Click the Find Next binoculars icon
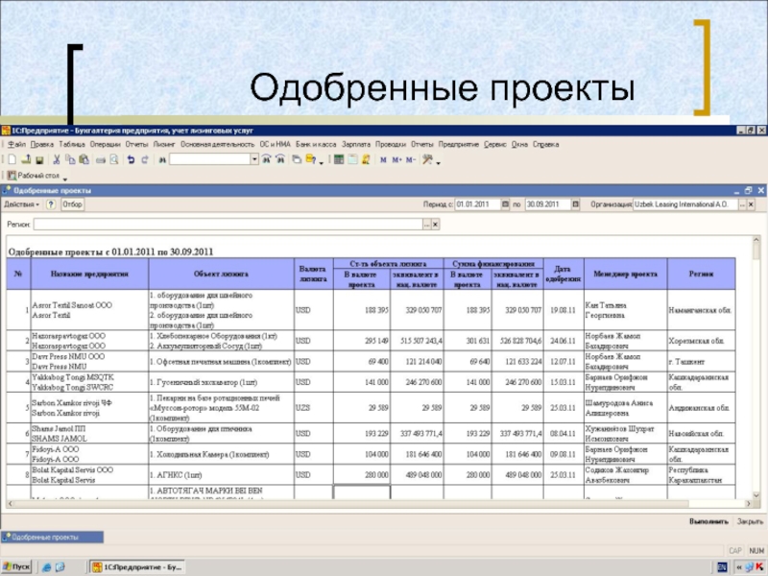Viewport: 768px width, 576px height. click(x=267, y=159)
